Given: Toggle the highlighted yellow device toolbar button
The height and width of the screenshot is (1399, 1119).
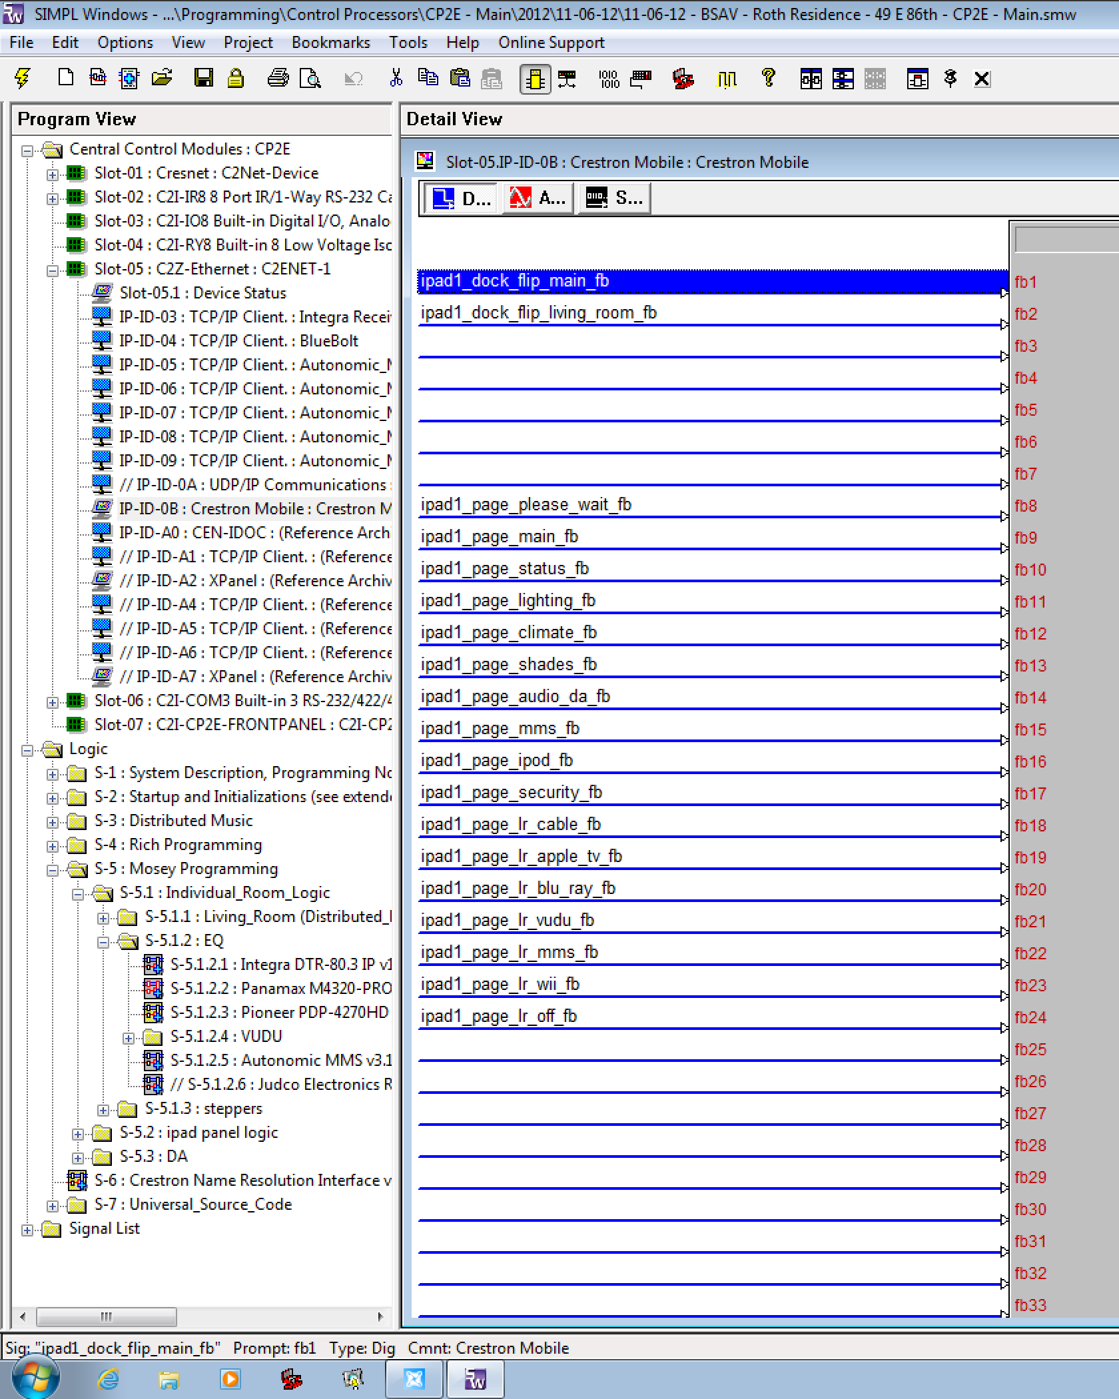Looking at the screenshot, I should [535, 79].
